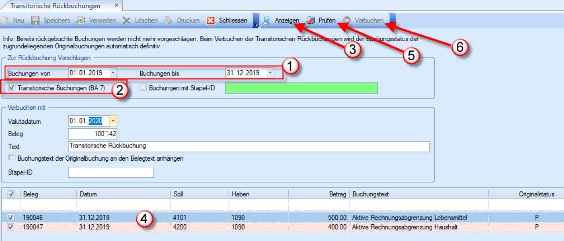This screenshot has height=241, width=564.
Task: Click the filter cell under Buchungstext
Action: point(420,205)
